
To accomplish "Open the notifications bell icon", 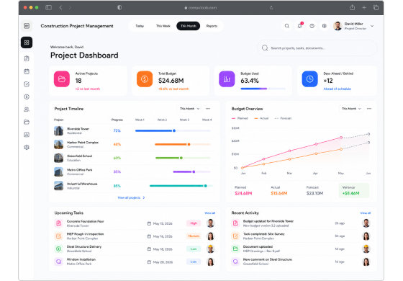I will pos(299,26).
